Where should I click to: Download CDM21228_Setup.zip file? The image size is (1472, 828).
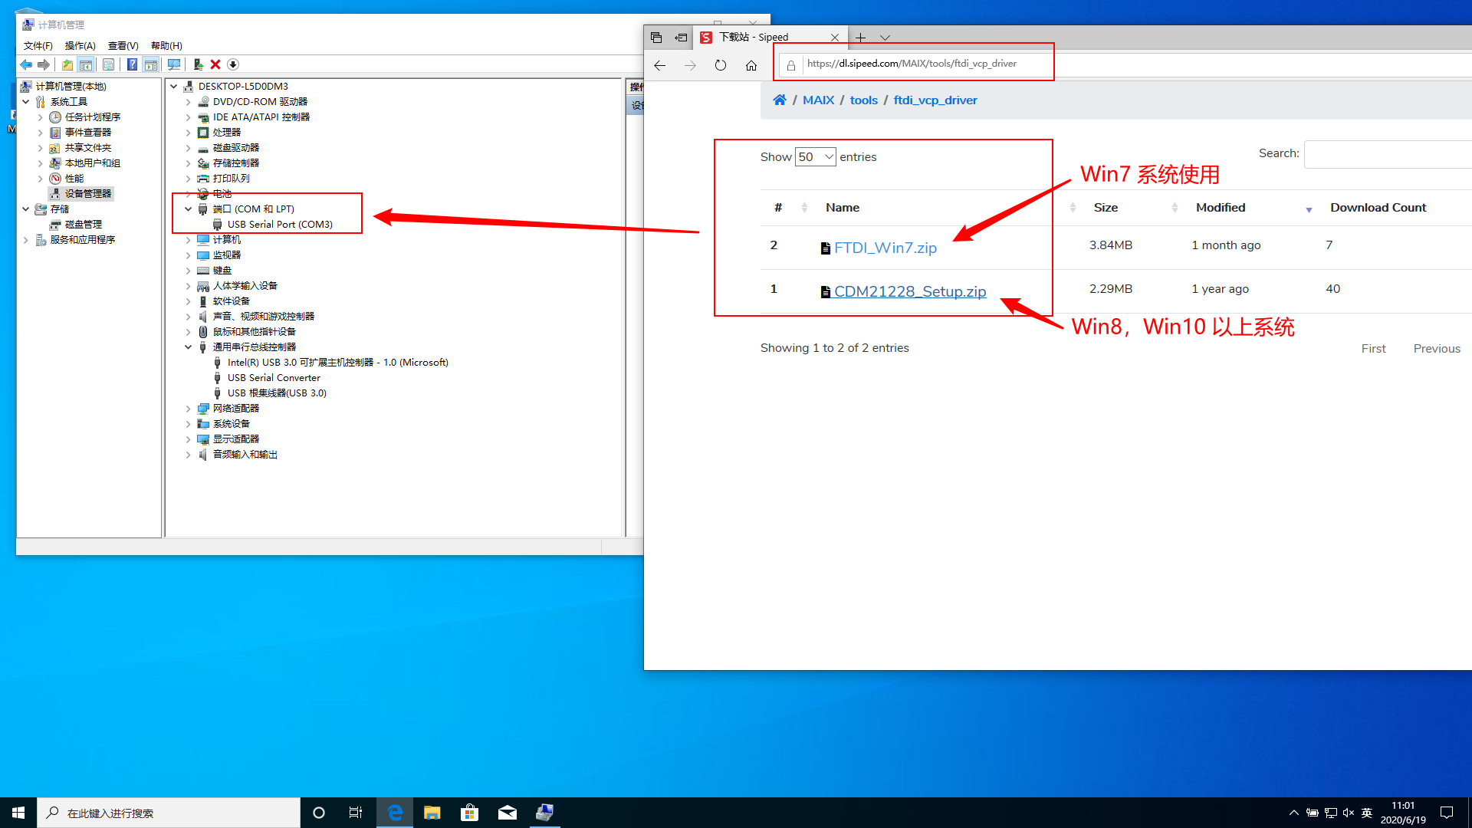click(910, 291)
